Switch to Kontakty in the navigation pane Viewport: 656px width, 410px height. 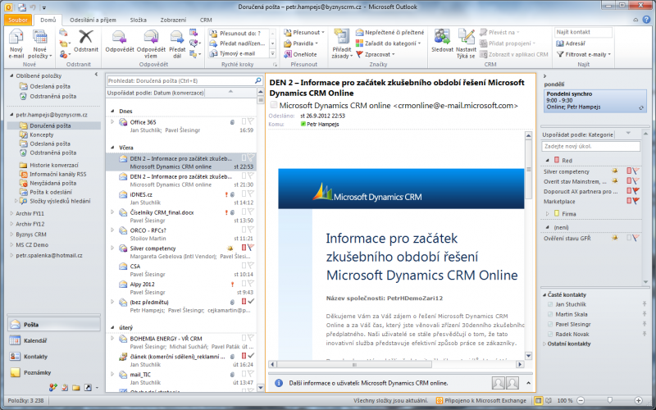(x=53, y=357)
